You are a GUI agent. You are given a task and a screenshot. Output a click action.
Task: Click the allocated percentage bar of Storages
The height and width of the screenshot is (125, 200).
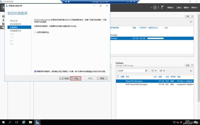[x=156, y=38]
